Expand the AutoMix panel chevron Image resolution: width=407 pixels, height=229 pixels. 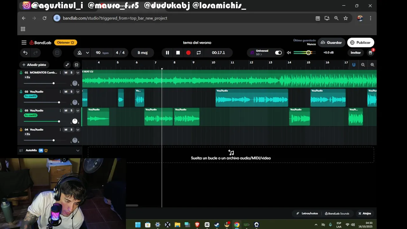tap(78, 150)
